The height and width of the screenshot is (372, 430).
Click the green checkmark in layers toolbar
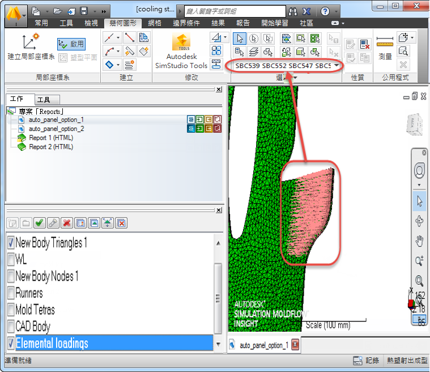coord(39,223)
